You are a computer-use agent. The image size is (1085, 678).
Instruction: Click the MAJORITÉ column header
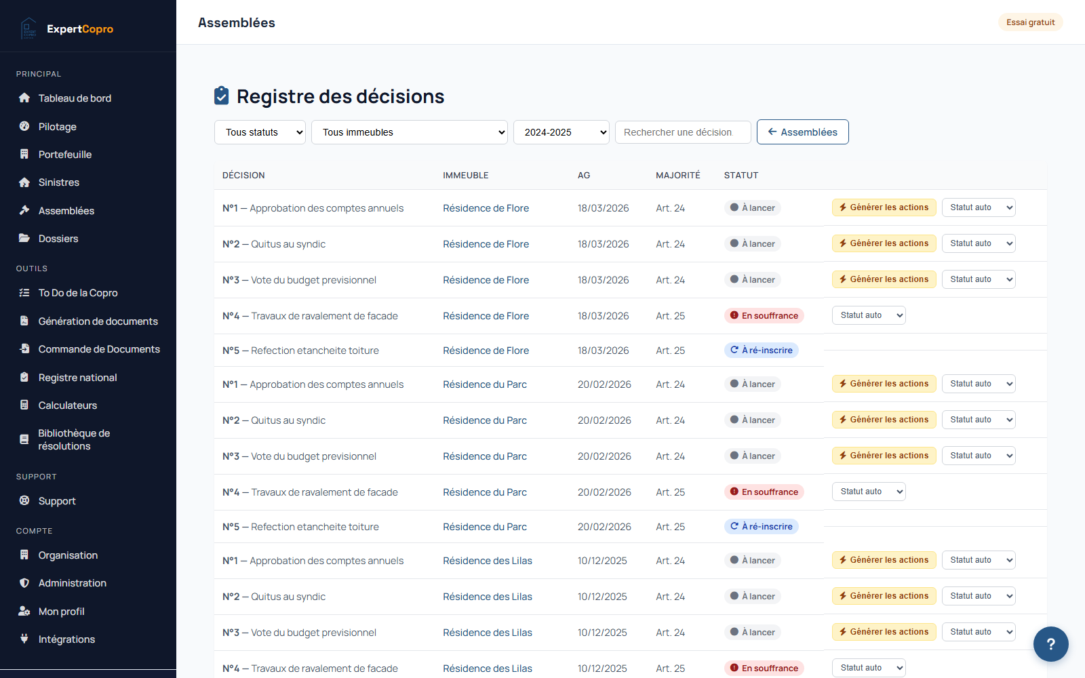[x=678, y=175]
